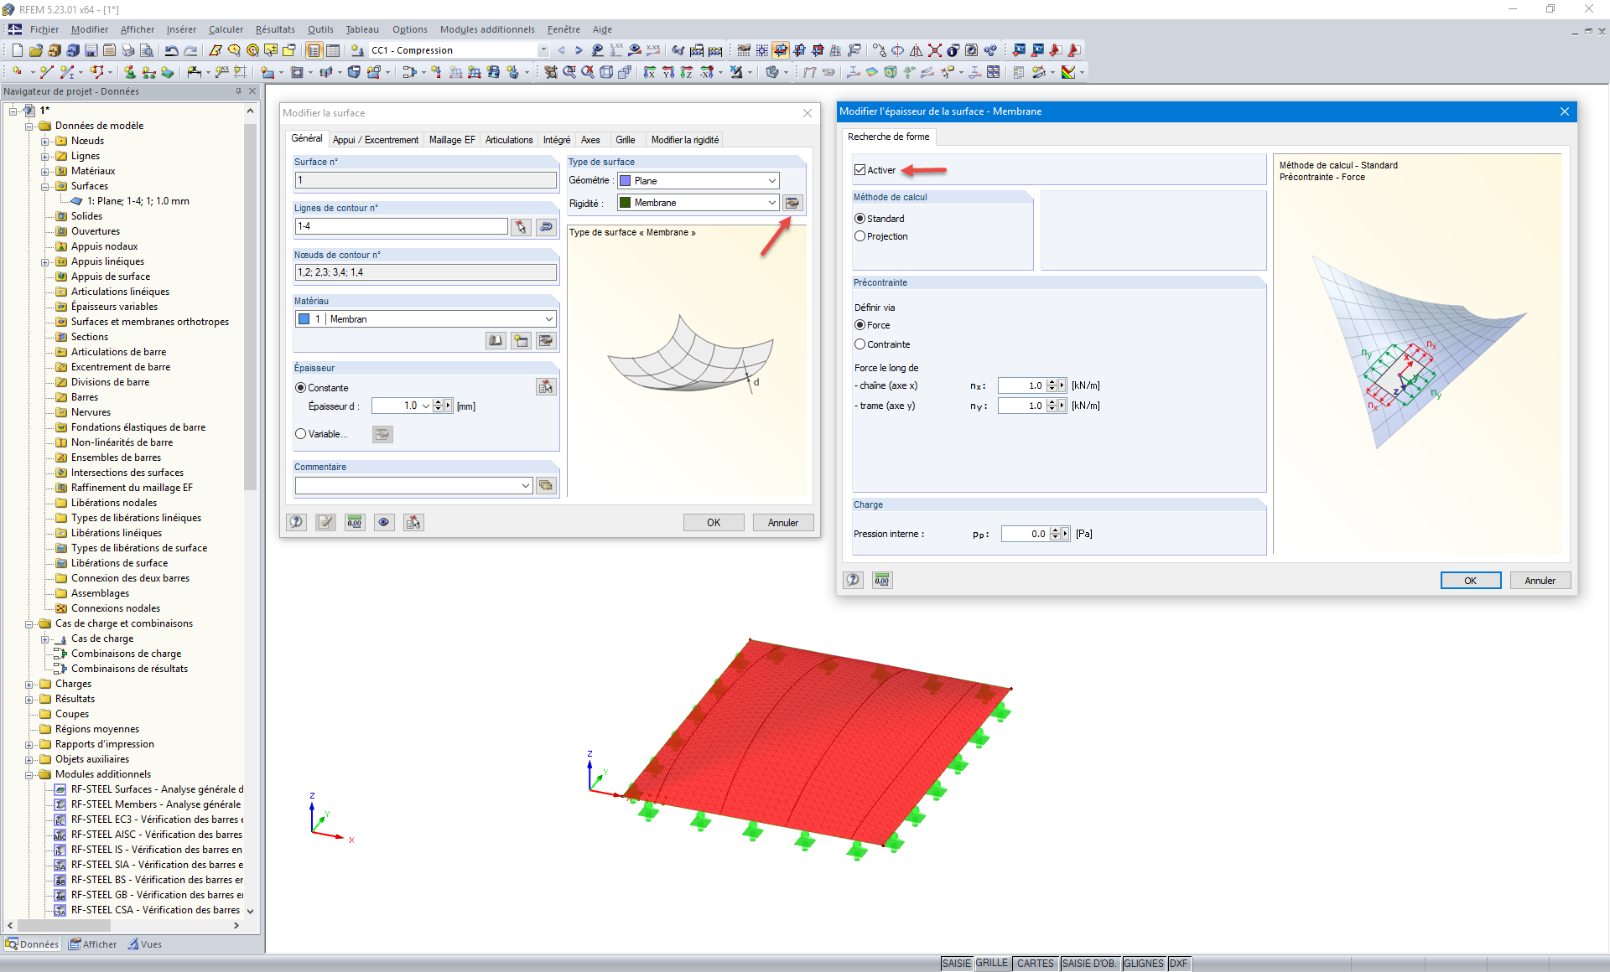Click the Pression interne input field
The width and height of the screenshot is (1610, 972).
tap(1025, 534)
